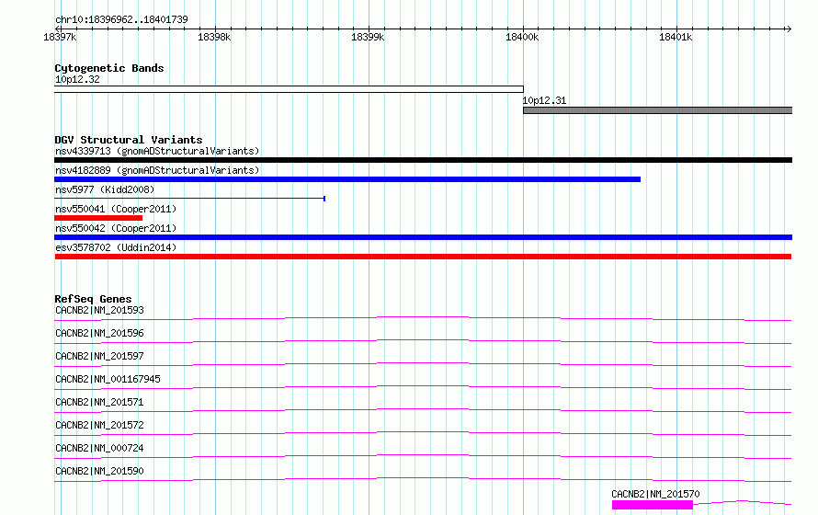
Task: Click the right arrow at ruler end
Action: (789, 29)
